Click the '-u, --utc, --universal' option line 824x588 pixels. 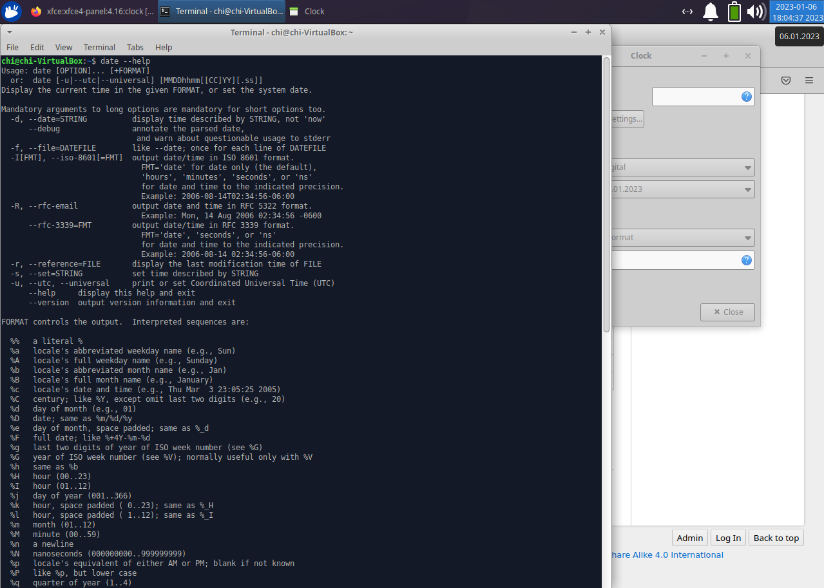tap(173, 283)
